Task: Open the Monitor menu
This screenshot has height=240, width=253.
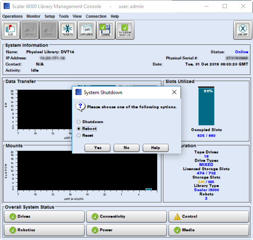Action: click(33, 16)
